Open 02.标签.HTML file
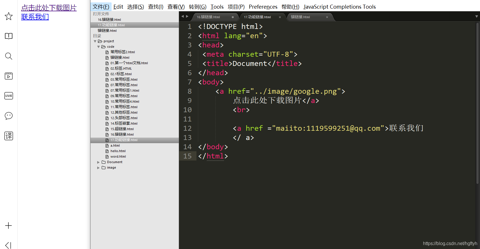Image resolution: width=480 pixels, height=249 pixels. 121,69
